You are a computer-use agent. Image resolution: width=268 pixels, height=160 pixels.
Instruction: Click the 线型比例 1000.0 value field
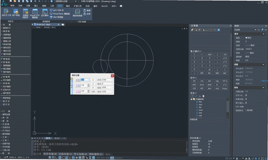(x=255, y=49)
